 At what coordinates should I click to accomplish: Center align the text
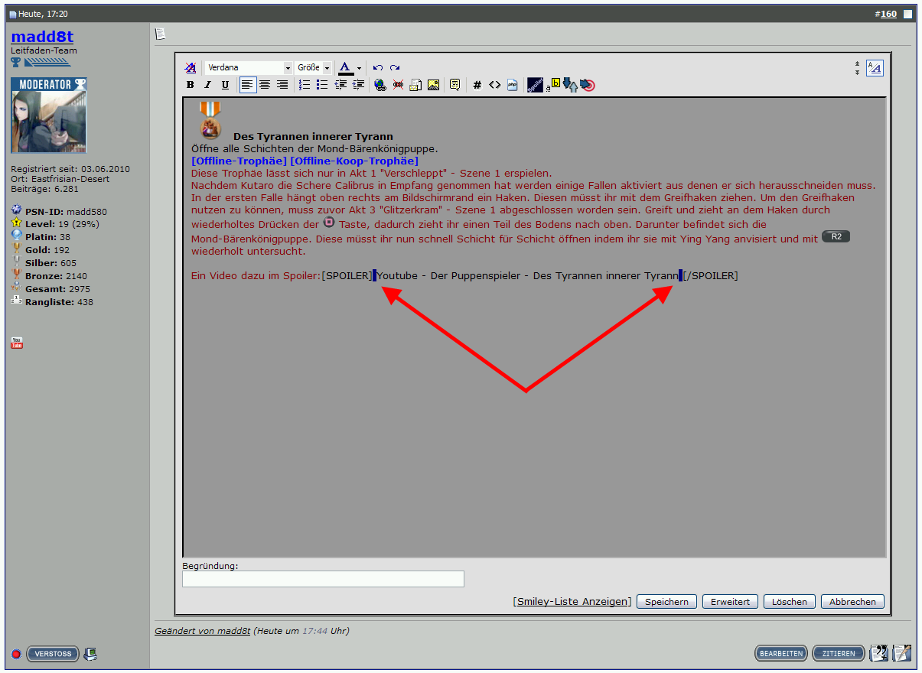click(x=265, y=85)
